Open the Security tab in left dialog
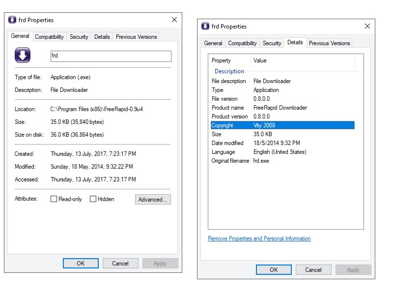The height and width of the screenshot is (295, 393). point(79,37)
